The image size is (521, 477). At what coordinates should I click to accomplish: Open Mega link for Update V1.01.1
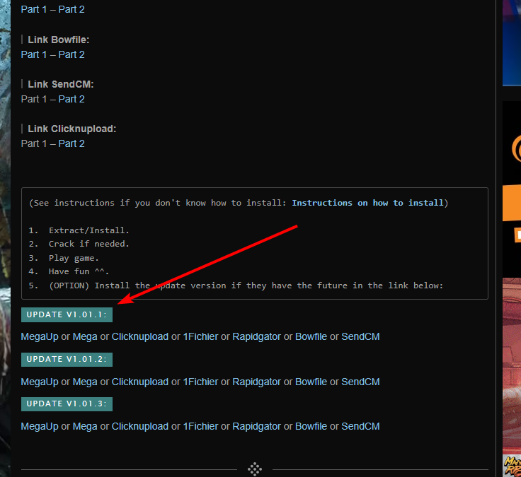click(85, 336)
